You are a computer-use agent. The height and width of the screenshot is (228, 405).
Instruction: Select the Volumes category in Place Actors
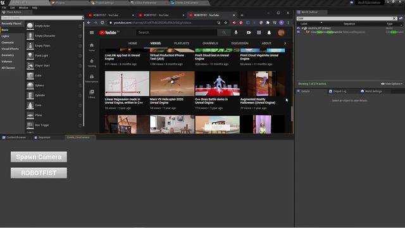pos(7,61)
